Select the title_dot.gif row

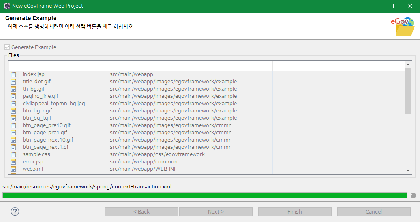[206, 81]
